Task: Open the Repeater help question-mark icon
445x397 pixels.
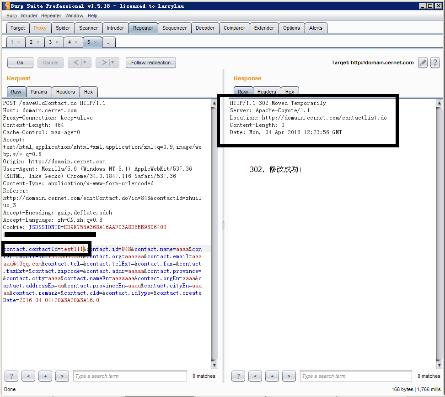Action: [x=435, y=63]
